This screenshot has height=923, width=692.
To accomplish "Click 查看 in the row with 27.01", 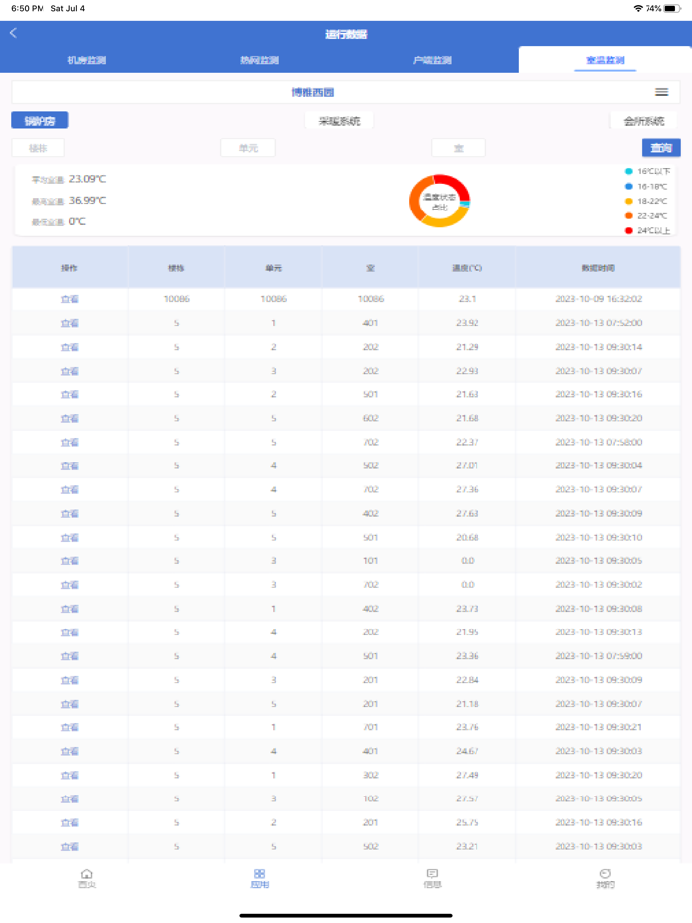I will pos(69,466).
